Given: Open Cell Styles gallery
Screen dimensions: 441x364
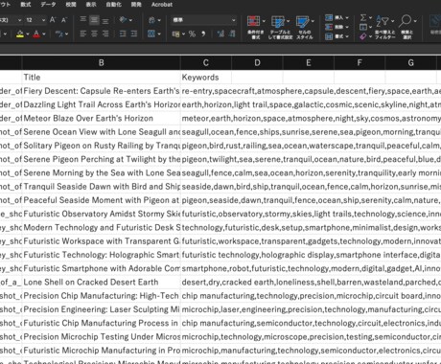Looking at the screenshot, I should 302,21.
